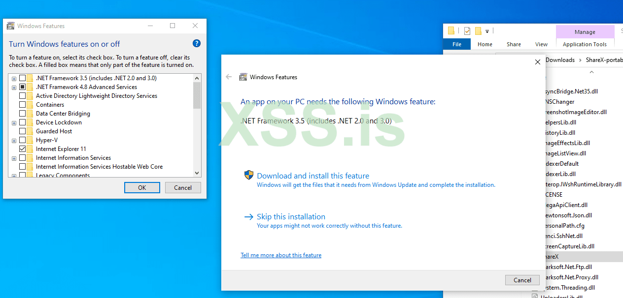Click the folder icon in Explorer quick access toolbar
Viewport: 623px width, 298px height.
(451, 31)
